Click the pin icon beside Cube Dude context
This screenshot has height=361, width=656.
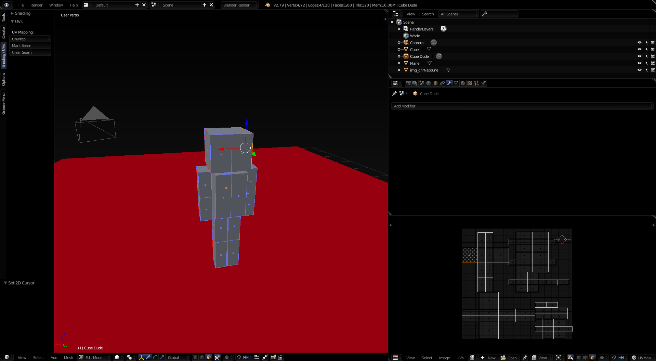pyautogui.click(x=394, y=93)
